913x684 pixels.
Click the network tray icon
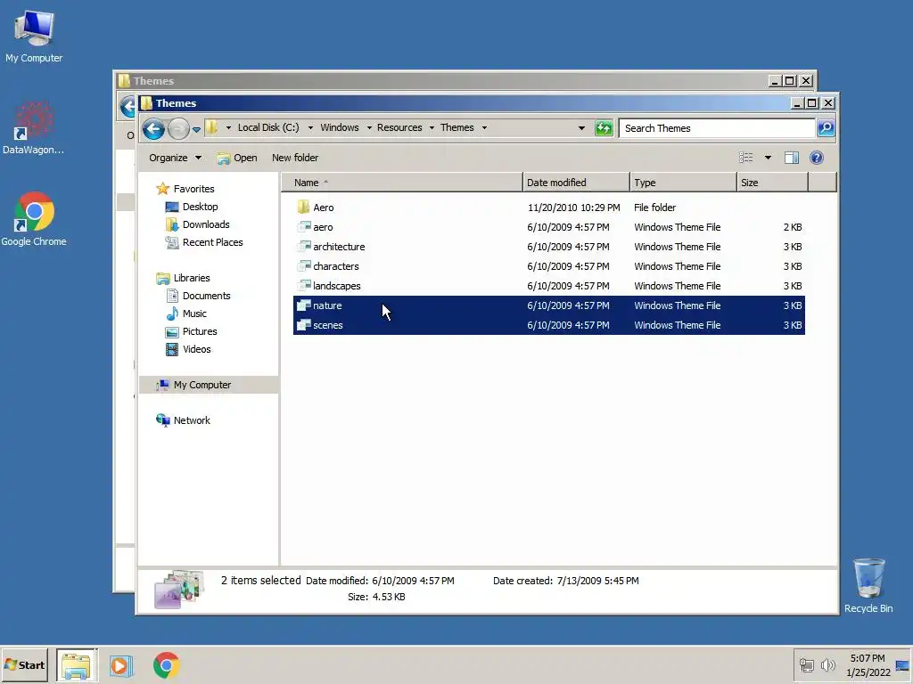[x=806, y=664]
